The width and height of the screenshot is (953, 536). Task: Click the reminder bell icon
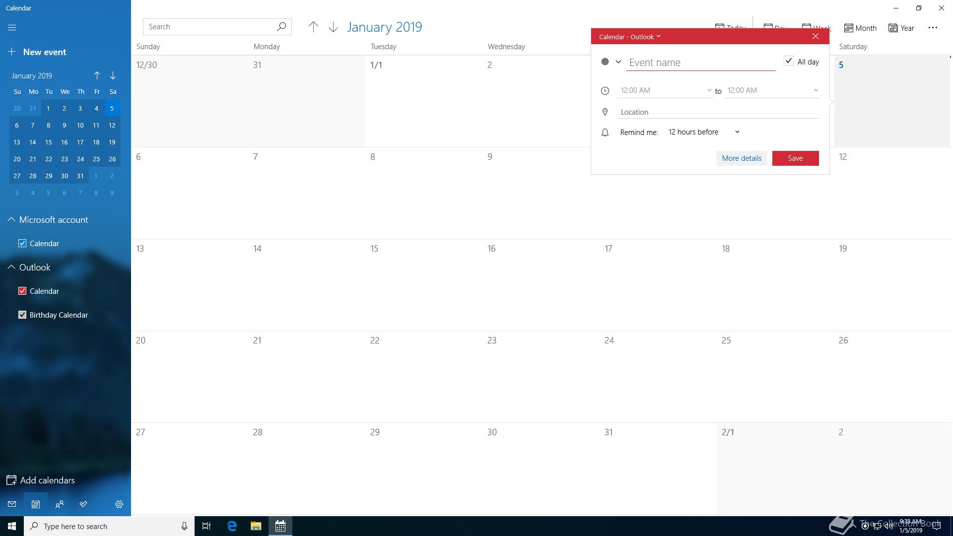pyautogui.click(x=605, y=133)
